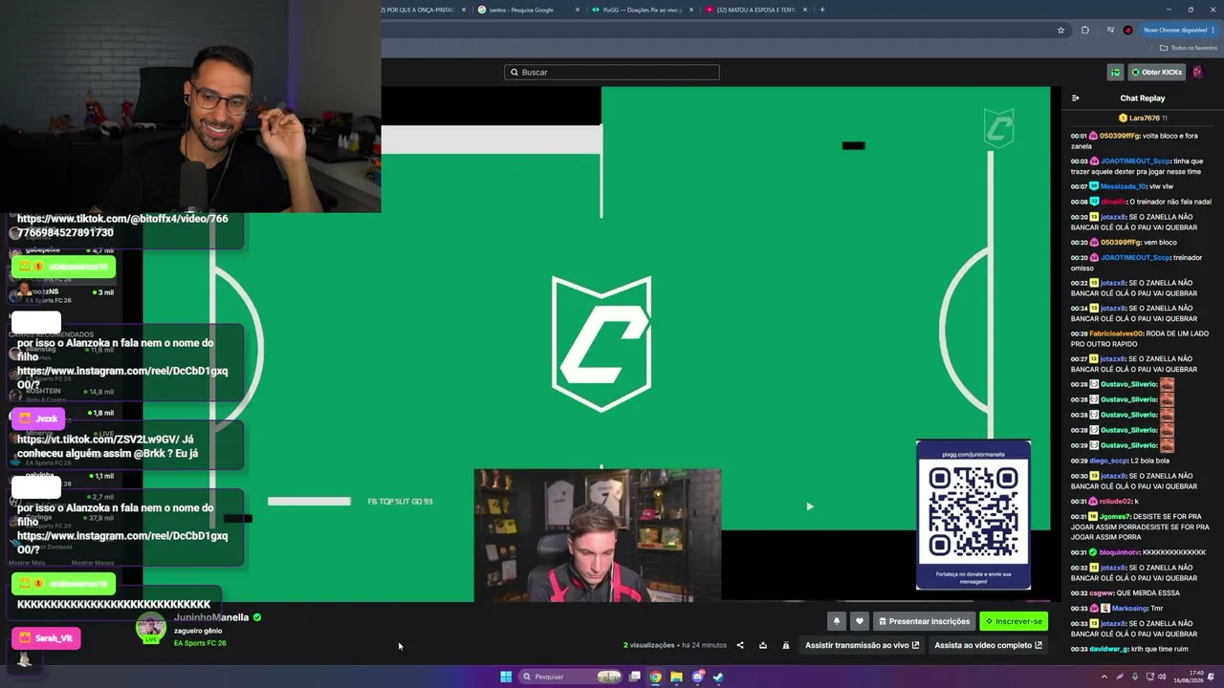Open chat user Messizada_10 profile
This screenshot has width=1224, height=688.
tap(1124, 186)
